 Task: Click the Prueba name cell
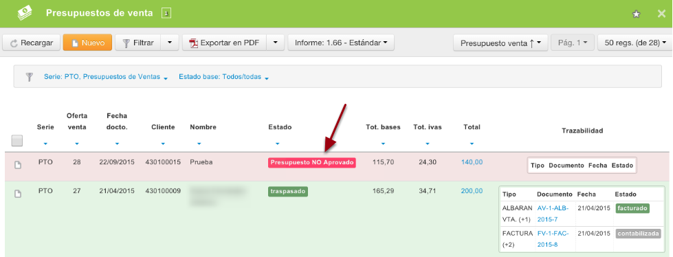(201, 162)
